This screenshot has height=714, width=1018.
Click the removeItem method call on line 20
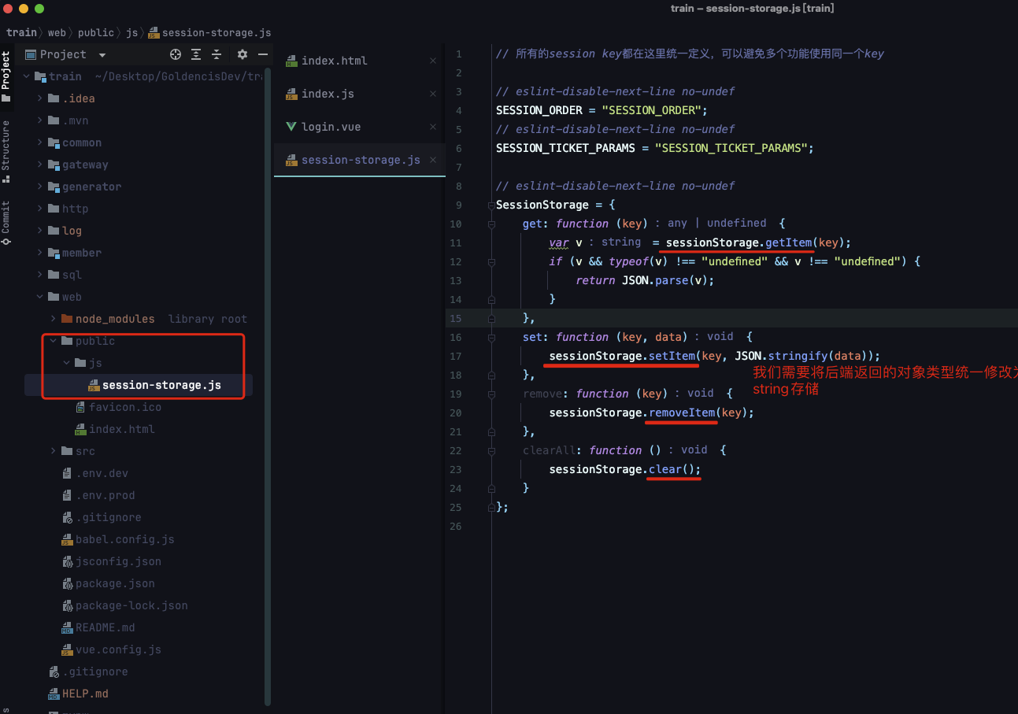tap(682, 412)
